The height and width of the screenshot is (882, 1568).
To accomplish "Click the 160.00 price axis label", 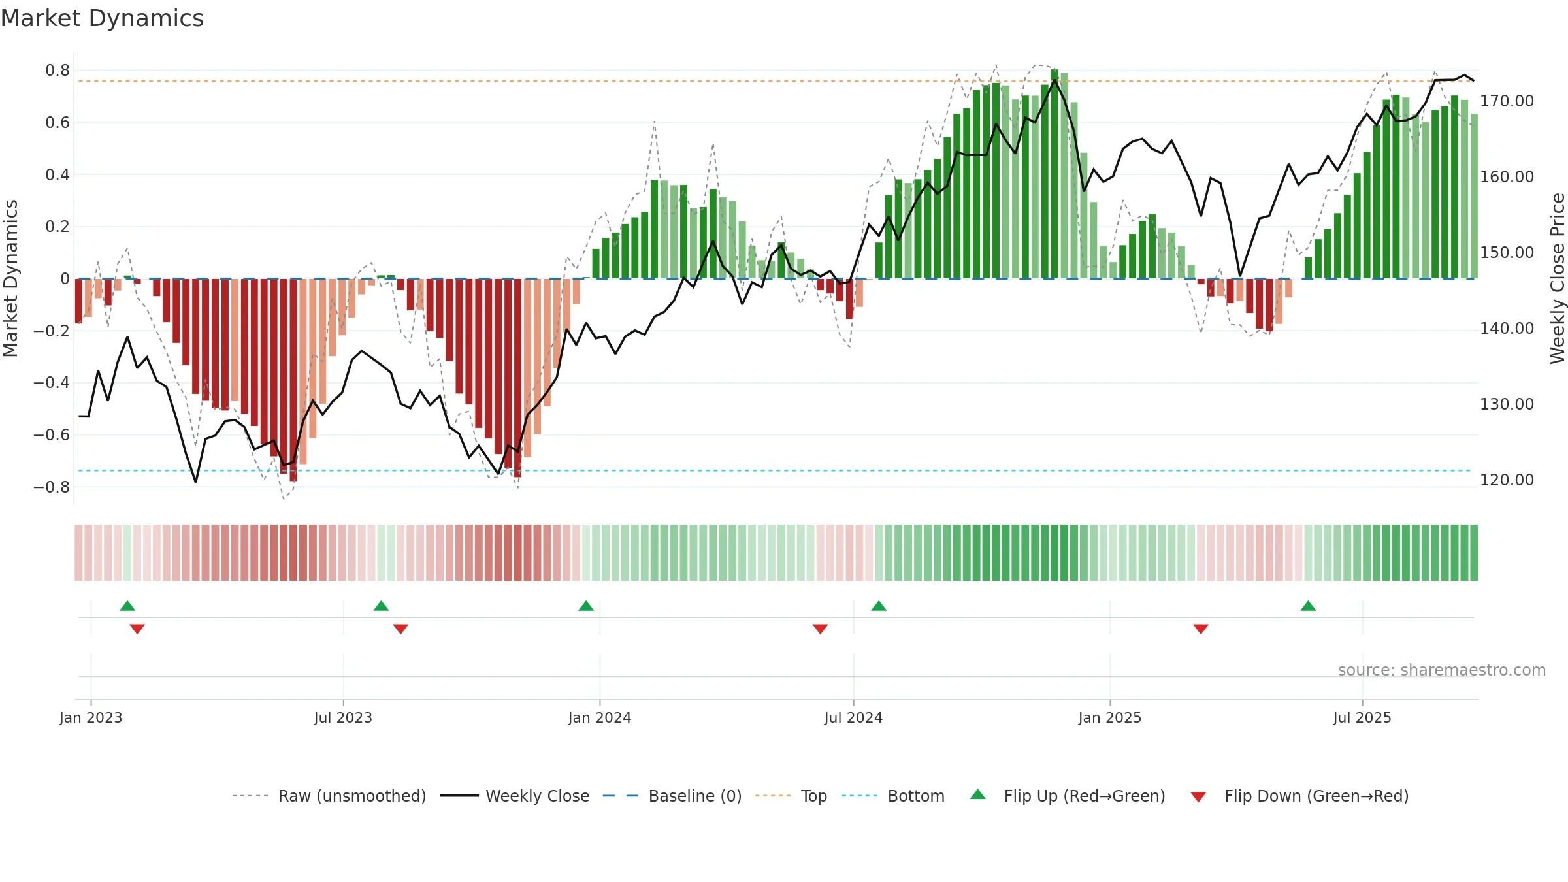I will click(x=1507, y=177).
